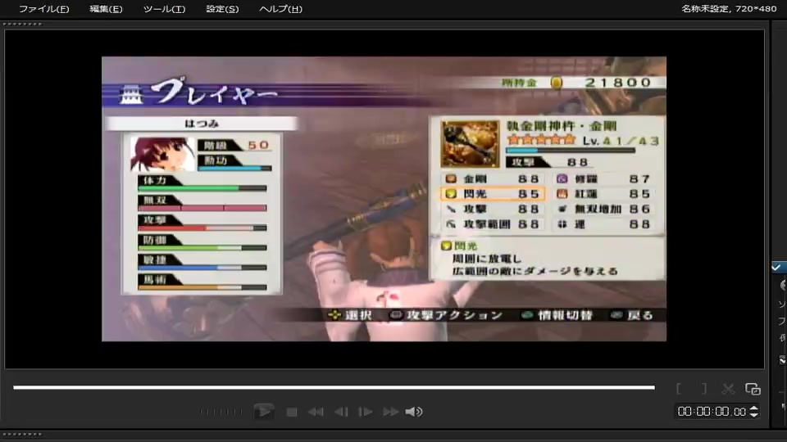Open the 編集(E) menu
The image size is (787, 442).
pos(106,9)
